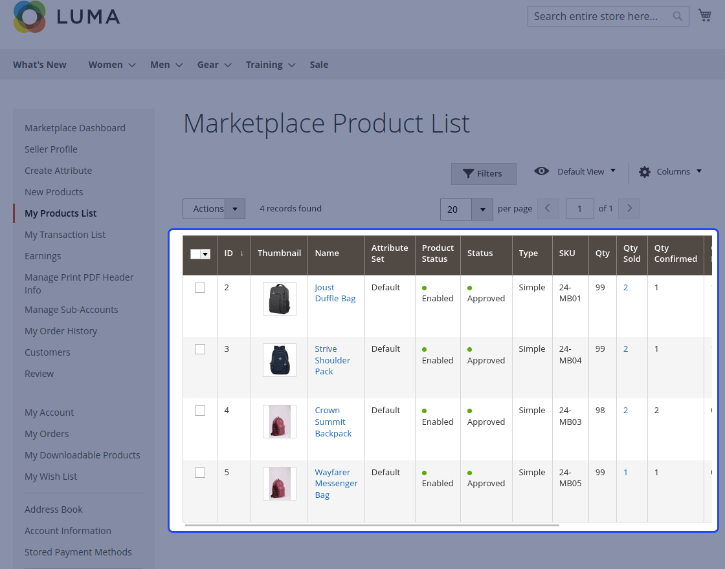Select the Strive Shoulder Pack row checkbox
The height and width of the screenshot is (569, 725).
point(200,349)
